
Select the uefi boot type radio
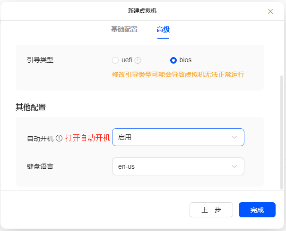(x=115, y=60)
